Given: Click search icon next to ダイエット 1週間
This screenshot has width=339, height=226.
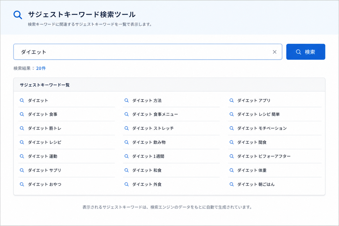Looking at the screenshot, I should (126, 156).
